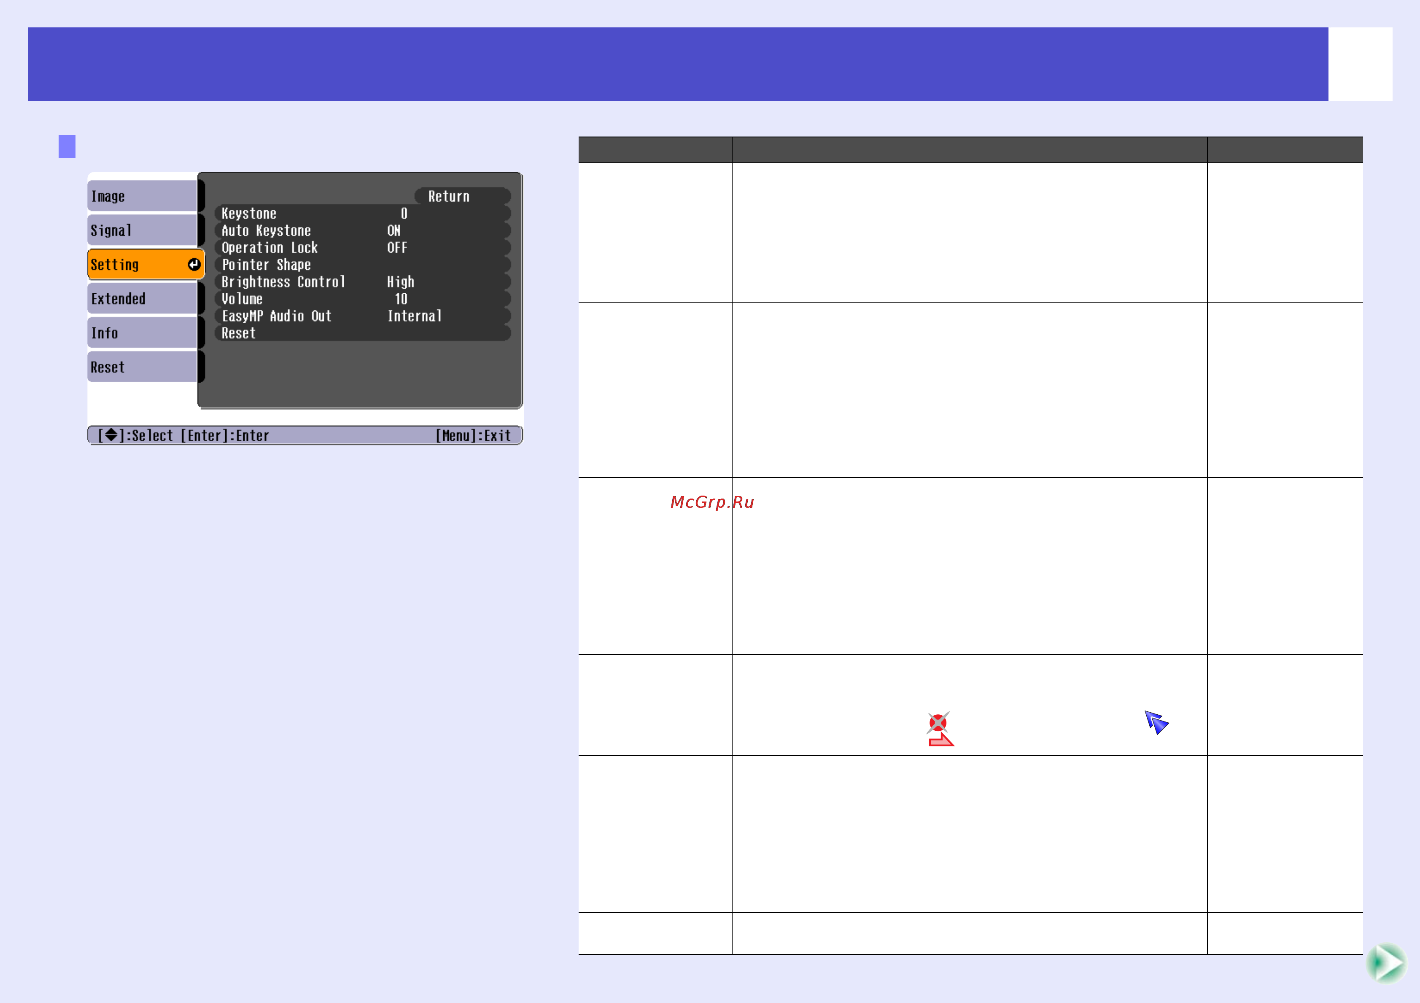Click the red corner arrow pointer icon
This screenshot has width=1420, height=1003.
pyautogui.click(x=941, y=740)
